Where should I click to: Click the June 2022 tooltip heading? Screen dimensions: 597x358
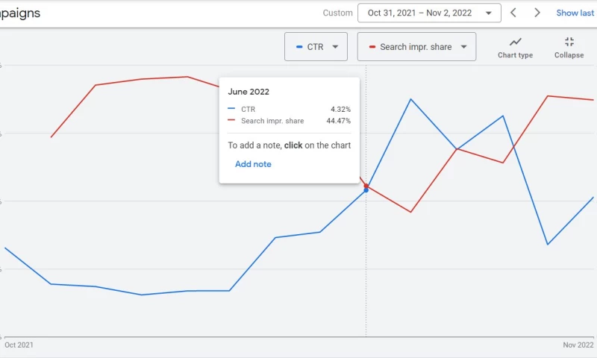pos(249,92)
